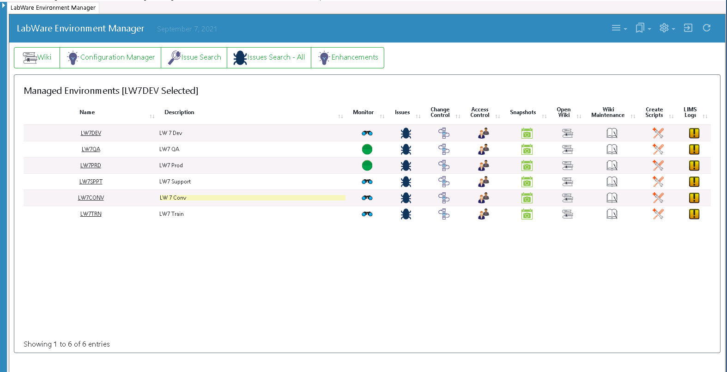This screenshot has height=372, width=727.
Task: Click binoculars monitor icon for LW7SPPT
Action: (367, 182)
